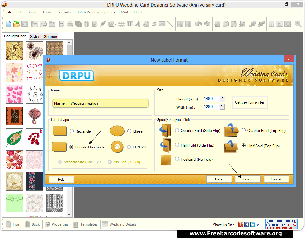The image size is (305, 238).
Task: Click the zoom in magnifier icon
Action: click(x=298, y=24)
